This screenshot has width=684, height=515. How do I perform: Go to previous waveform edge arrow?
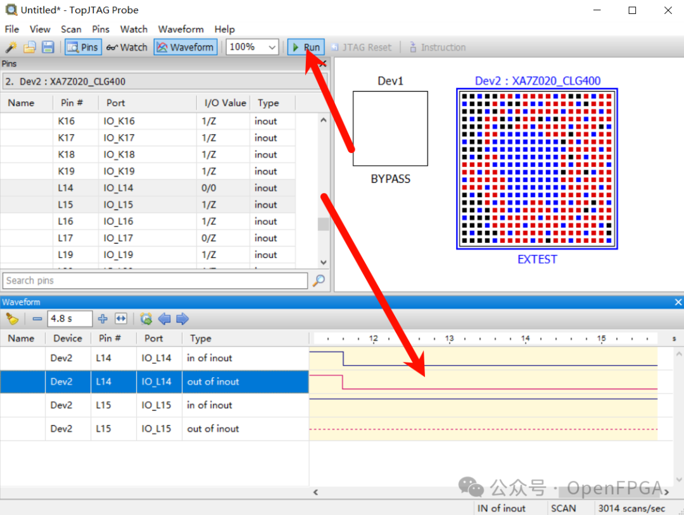(164, 319)
